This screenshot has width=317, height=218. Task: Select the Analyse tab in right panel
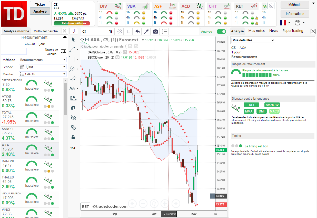point(237,31)
